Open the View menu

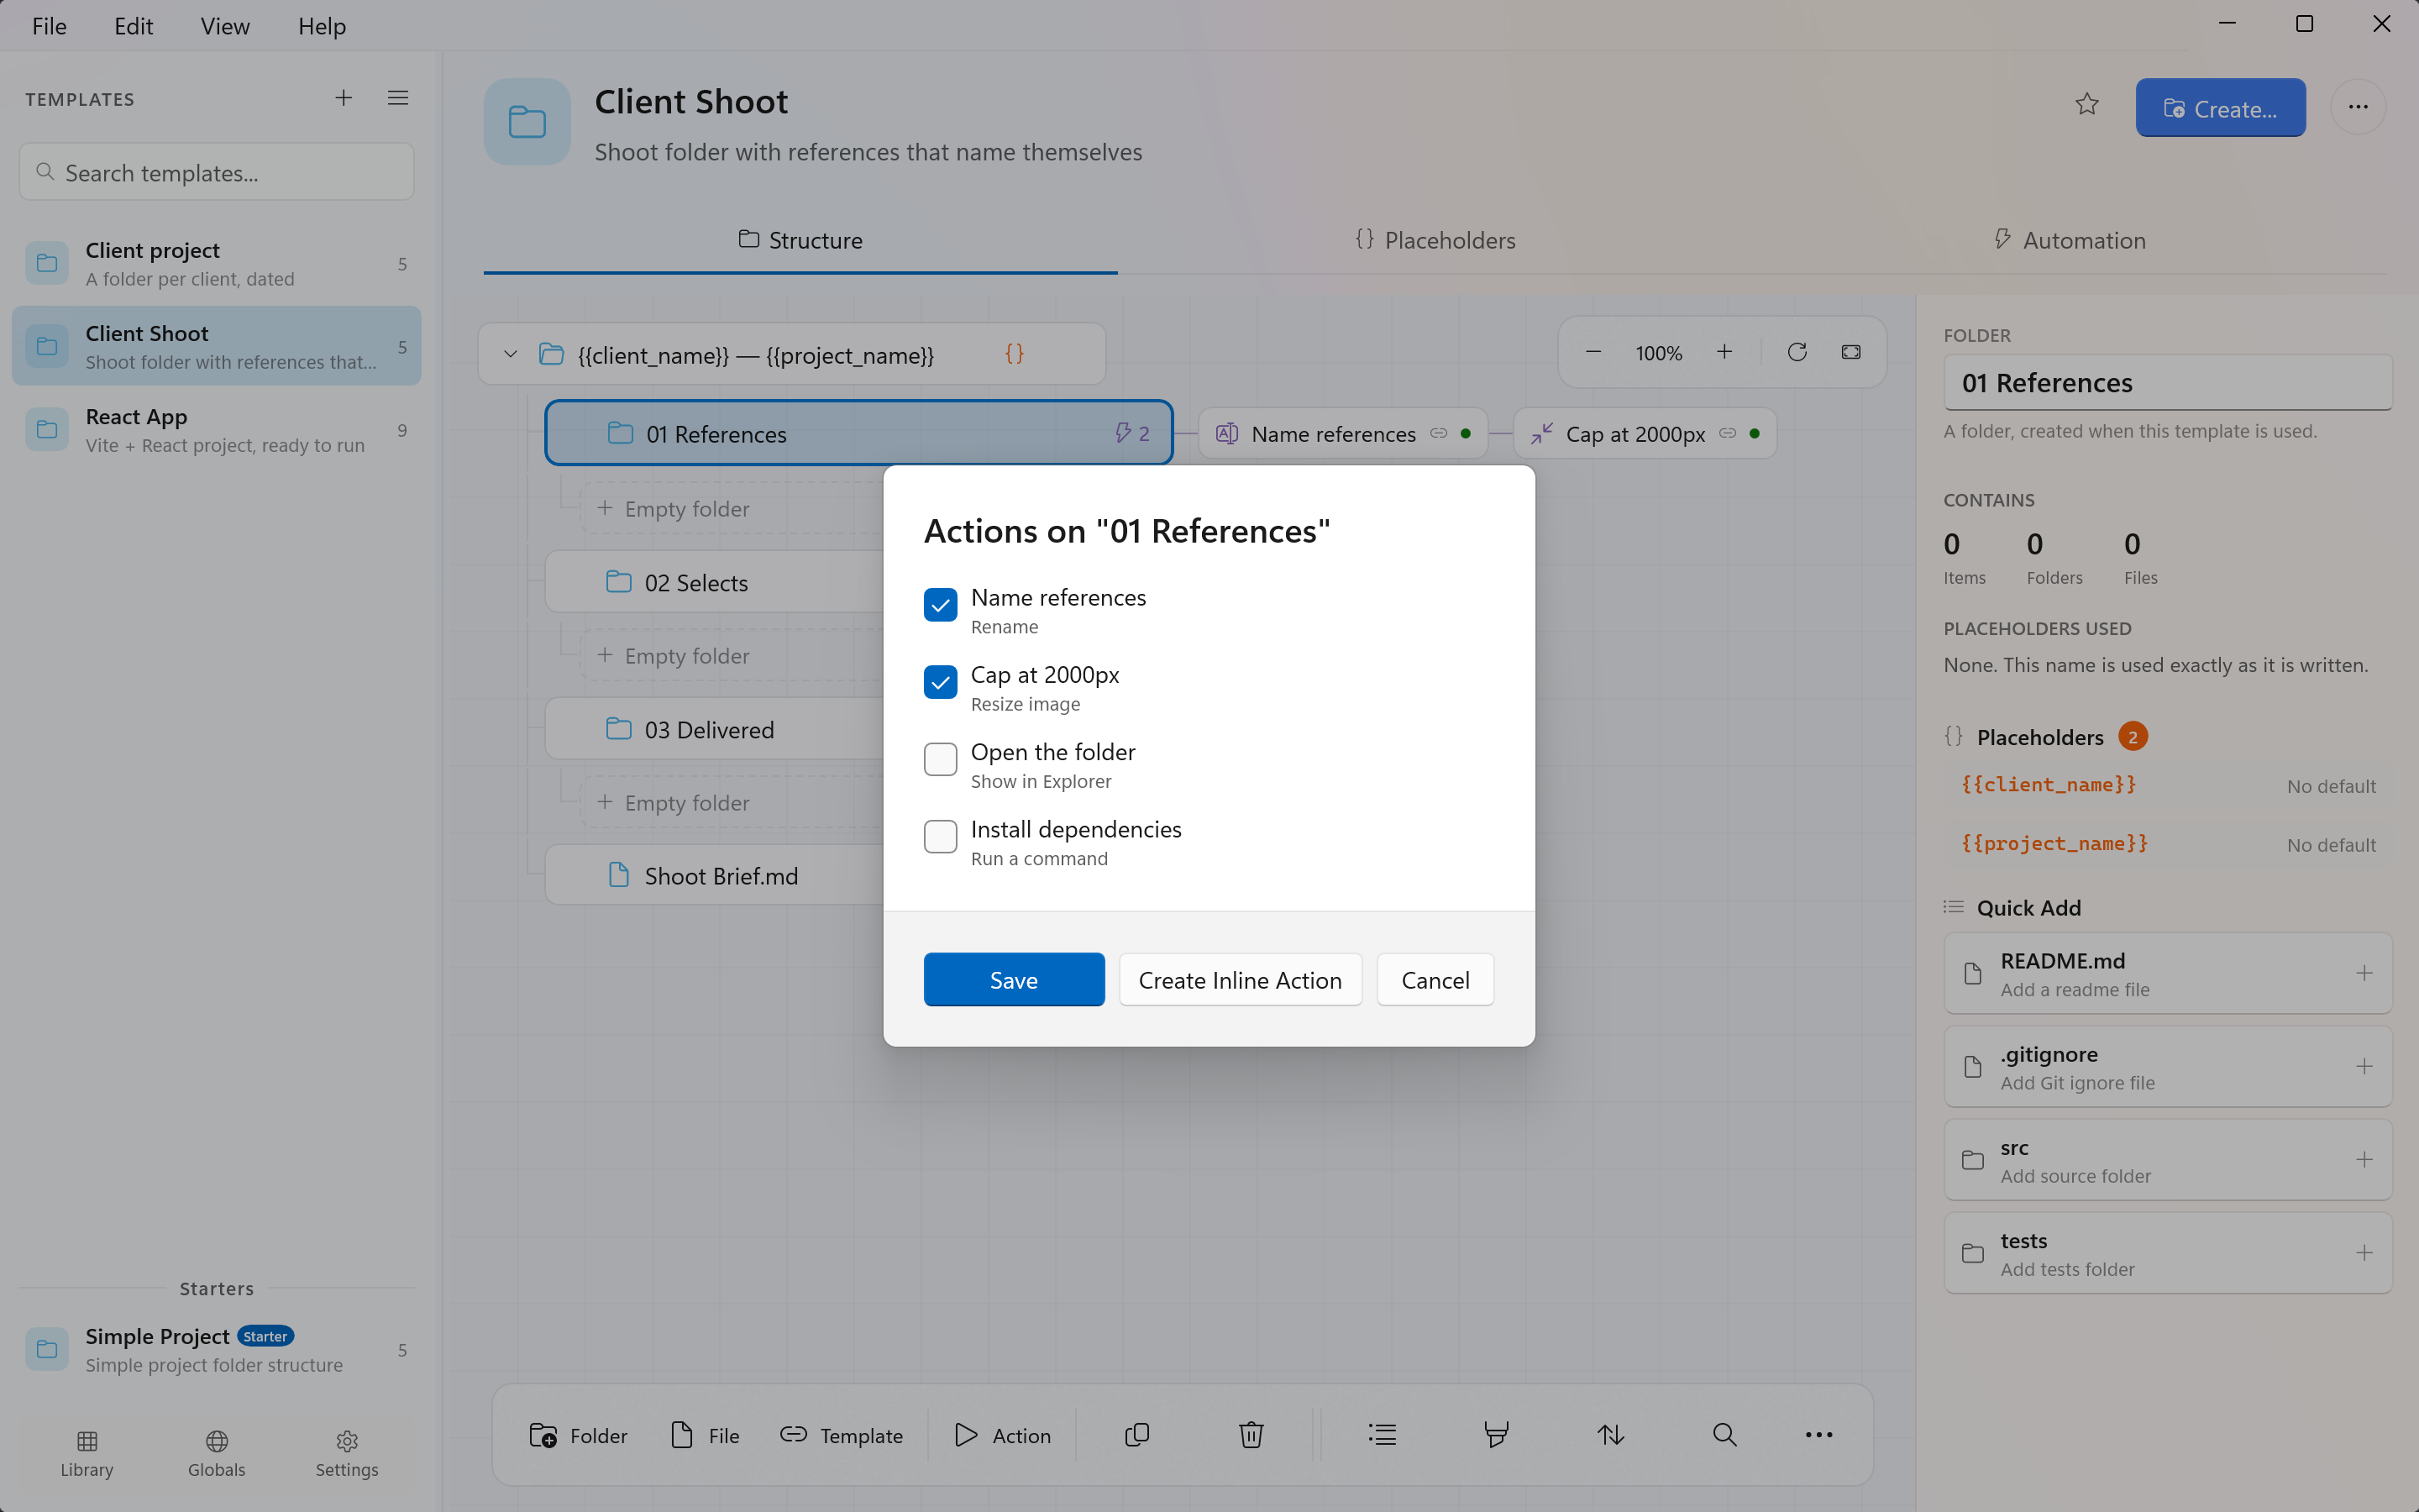pyautogui.click(x=225, y=26)
